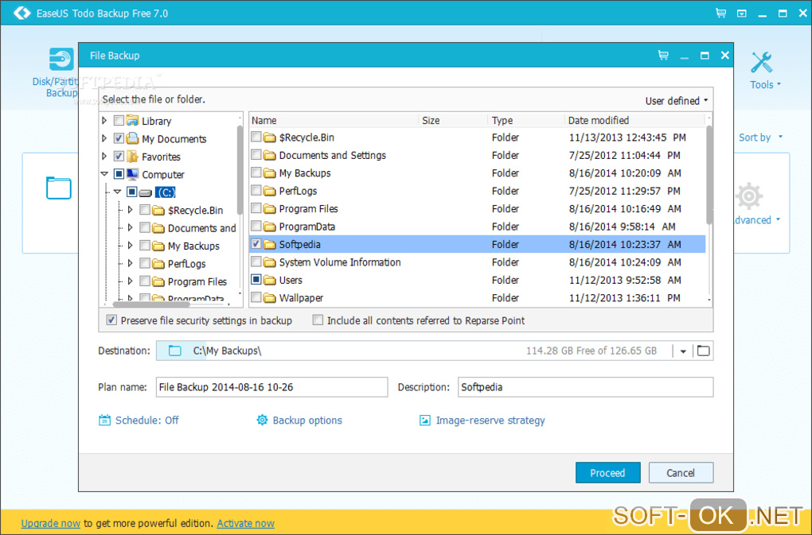Click the folder tree horizontal scrollbar
Screen dimensions: 812x535
pyautogui.click(x=151, y=304)
